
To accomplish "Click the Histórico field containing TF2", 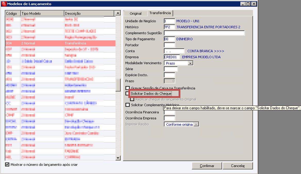I will pos(169,27).
